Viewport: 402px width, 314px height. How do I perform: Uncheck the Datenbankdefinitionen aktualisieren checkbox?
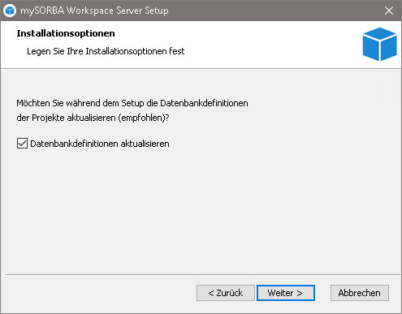pos(22,144)
